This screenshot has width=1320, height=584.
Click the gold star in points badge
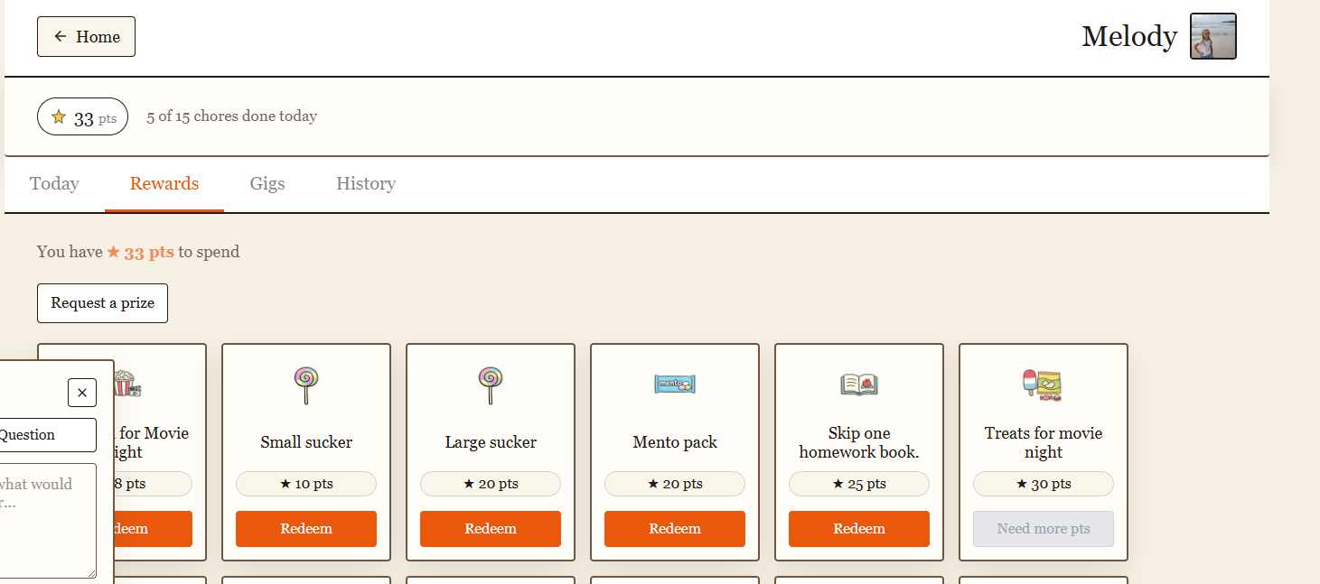[59, 117]
